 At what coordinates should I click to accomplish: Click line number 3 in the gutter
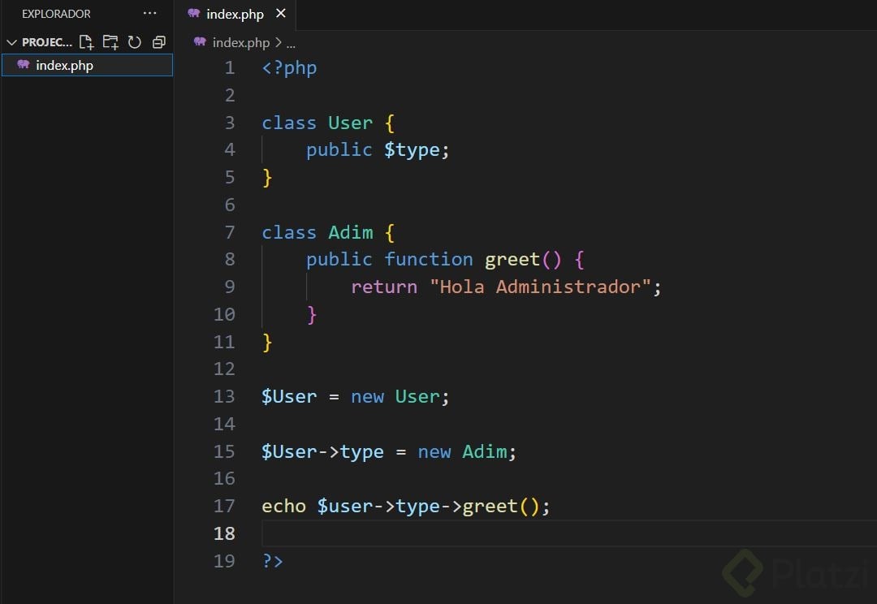(x=229, y=123)
